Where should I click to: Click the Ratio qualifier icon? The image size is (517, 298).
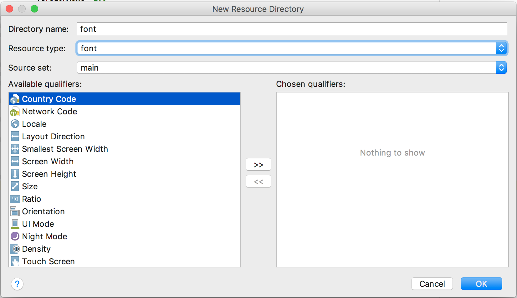(15, 199)
